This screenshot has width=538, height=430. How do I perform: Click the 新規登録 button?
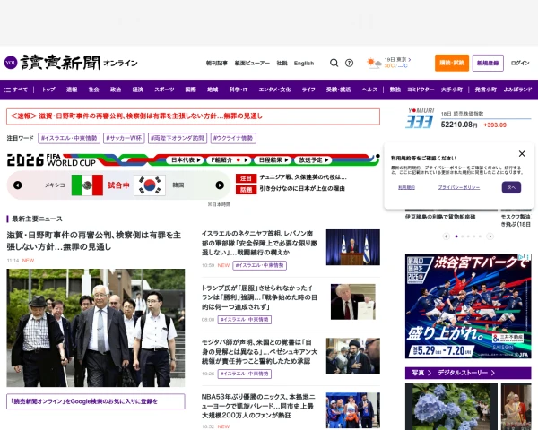[488, 63]
